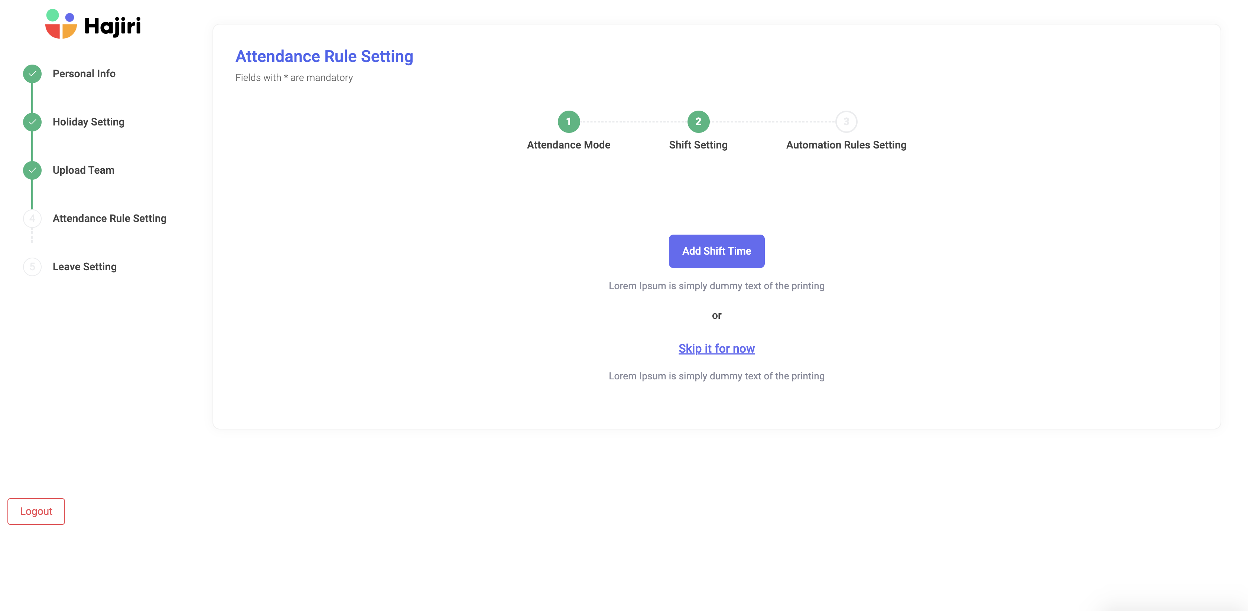1248x611 pixels.
Task: Click the Skip it for now link
Action: tap(716, 349)
